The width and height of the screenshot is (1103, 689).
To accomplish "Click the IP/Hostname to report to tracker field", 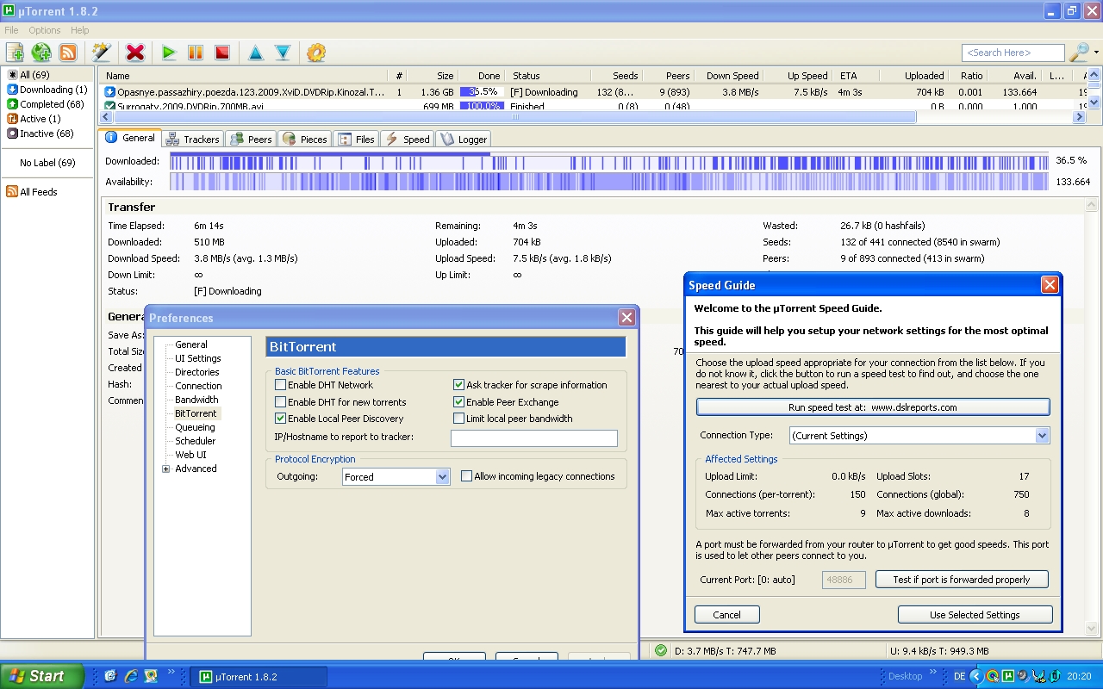I will (534, 438).
